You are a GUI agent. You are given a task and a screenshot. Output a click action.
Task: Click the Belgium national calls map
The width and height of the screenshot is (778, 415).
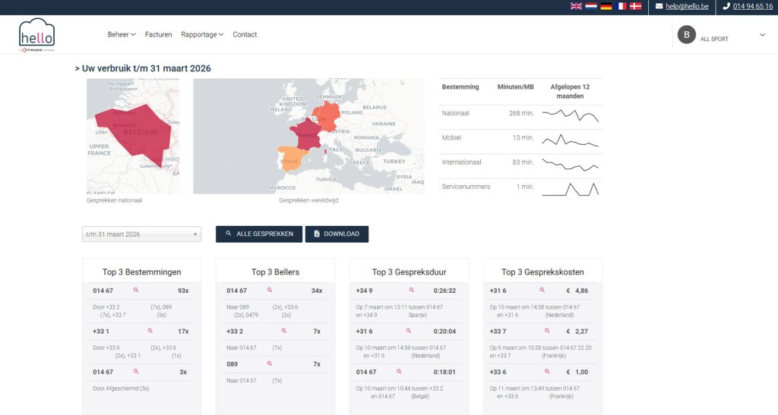[133, 137]
